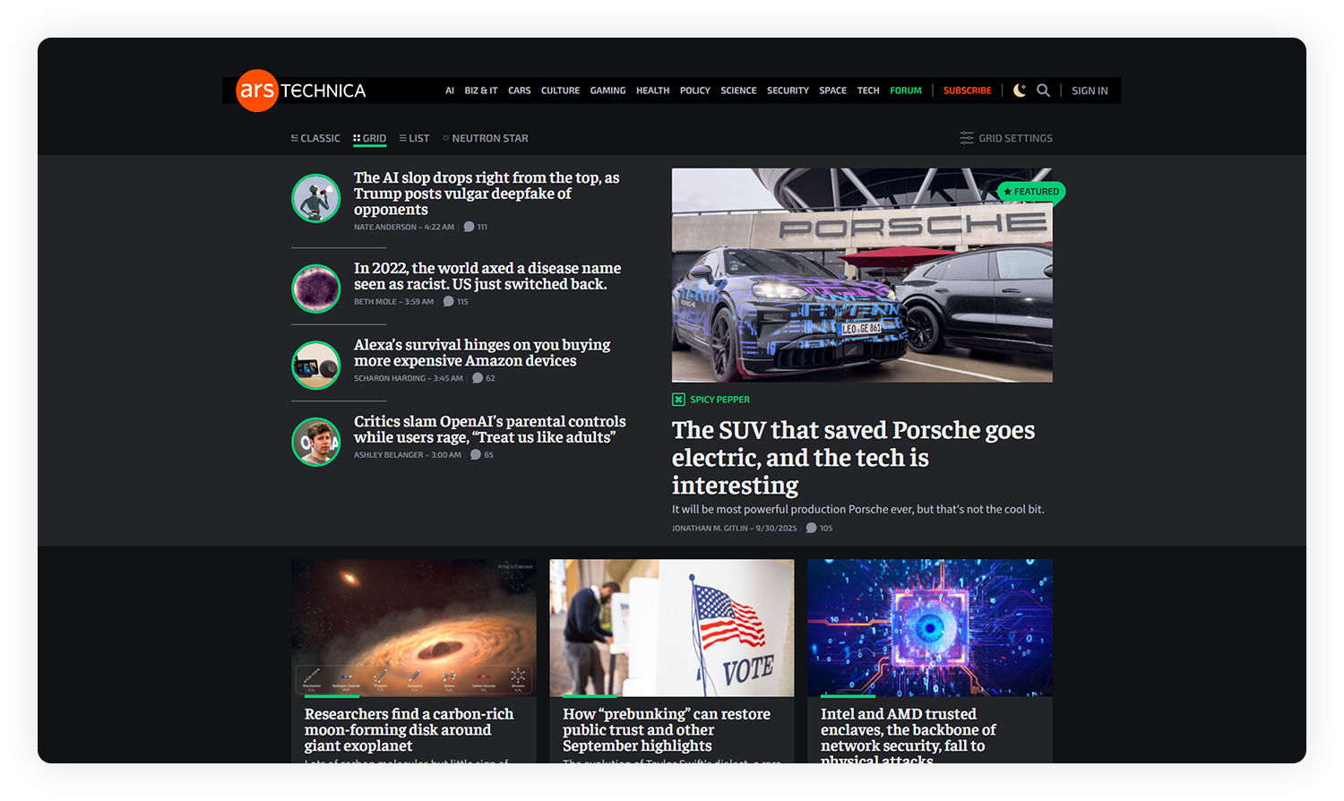Image resolution: width=1344 pixels, height=801 pixels.
Task: Open round thumbnail for OpenAI parental controls
Action: coord(316,442)
